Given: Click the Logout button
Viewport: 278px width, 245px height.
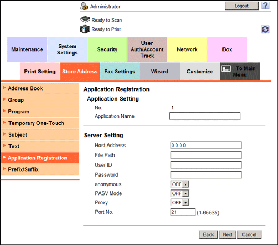Looking at the screenshot, I should [241, 6].
